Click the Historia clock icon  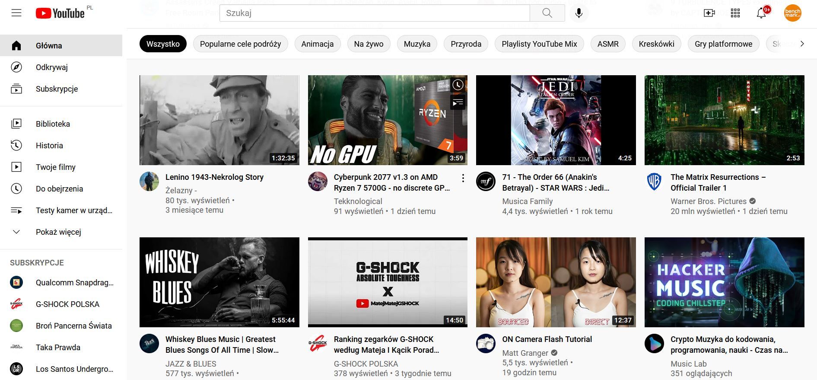point(16,145)
